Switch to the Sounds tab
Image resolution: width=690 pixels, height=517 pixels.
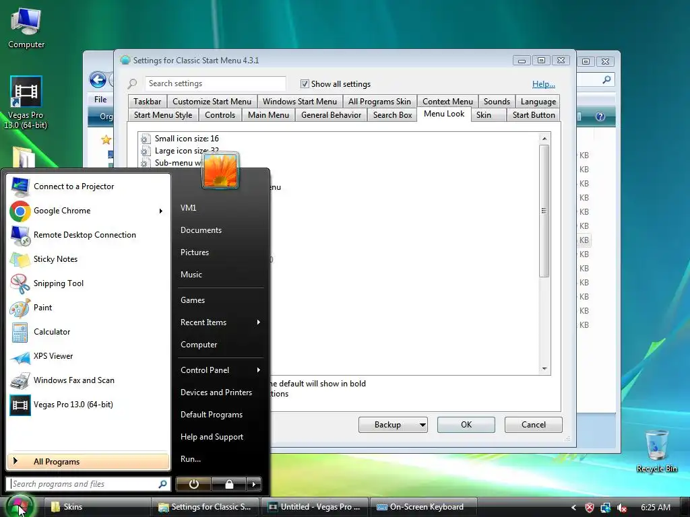pyautogui.click(x=497, y=102)
